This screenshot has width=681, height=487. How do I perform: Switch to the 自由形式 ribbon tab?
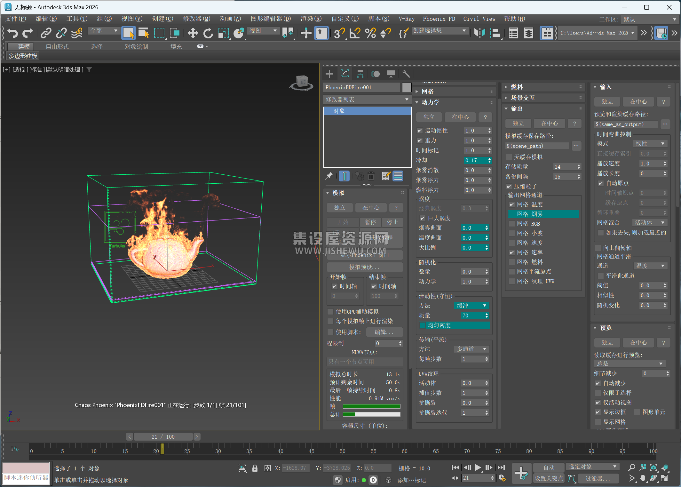click(x=57, y=47)
